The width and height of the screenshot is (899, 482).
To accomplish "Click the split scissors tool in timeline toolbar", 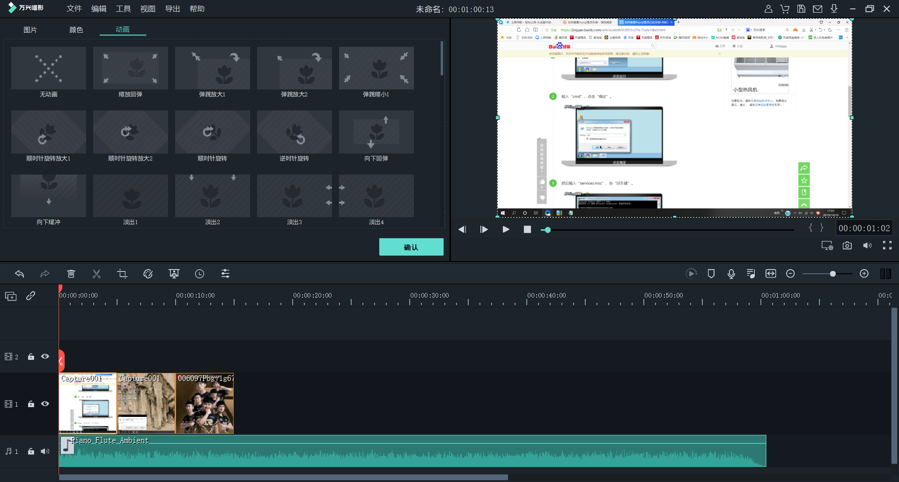I will 96,274.
